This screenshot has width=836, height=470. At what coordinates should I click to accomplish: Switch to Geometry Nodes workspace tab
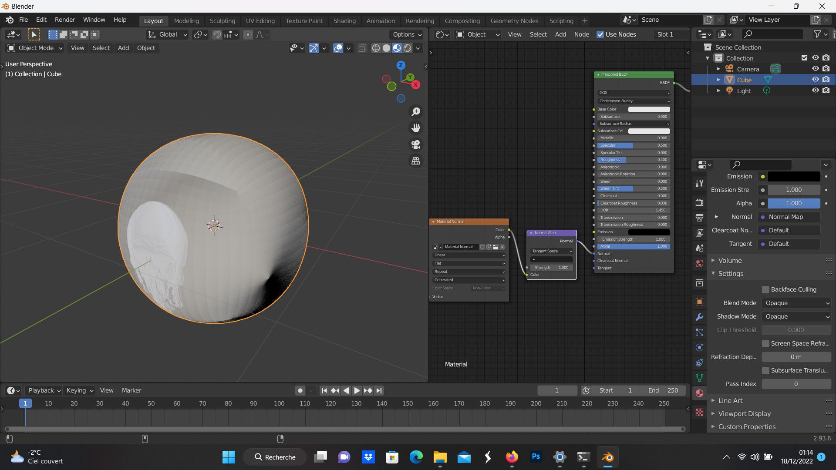point(514,21)
